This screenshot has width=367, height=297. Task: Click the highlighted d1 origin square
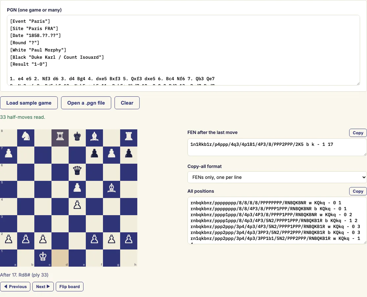[x=60, y=258]
